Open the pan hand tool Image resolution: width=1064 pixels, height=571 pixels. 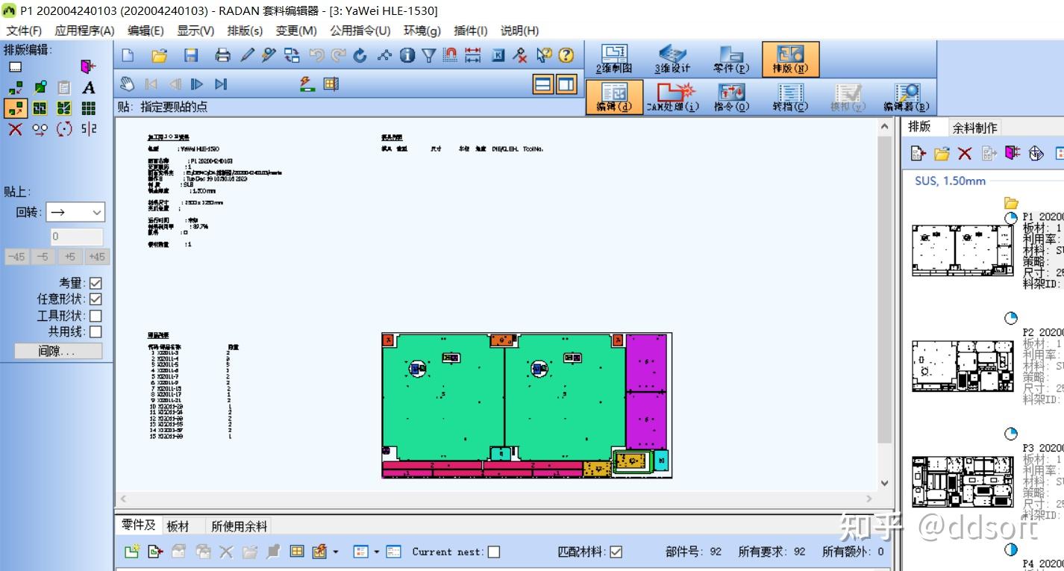pyautogui.click(x=126, y=84)
